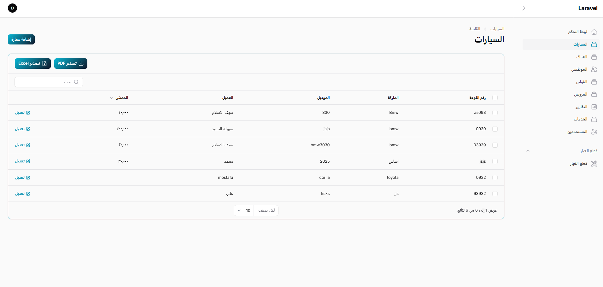Click the إضافة سيارة button
Image resolution: width=603 pixels, height=287 pixels.
(21, 39)
